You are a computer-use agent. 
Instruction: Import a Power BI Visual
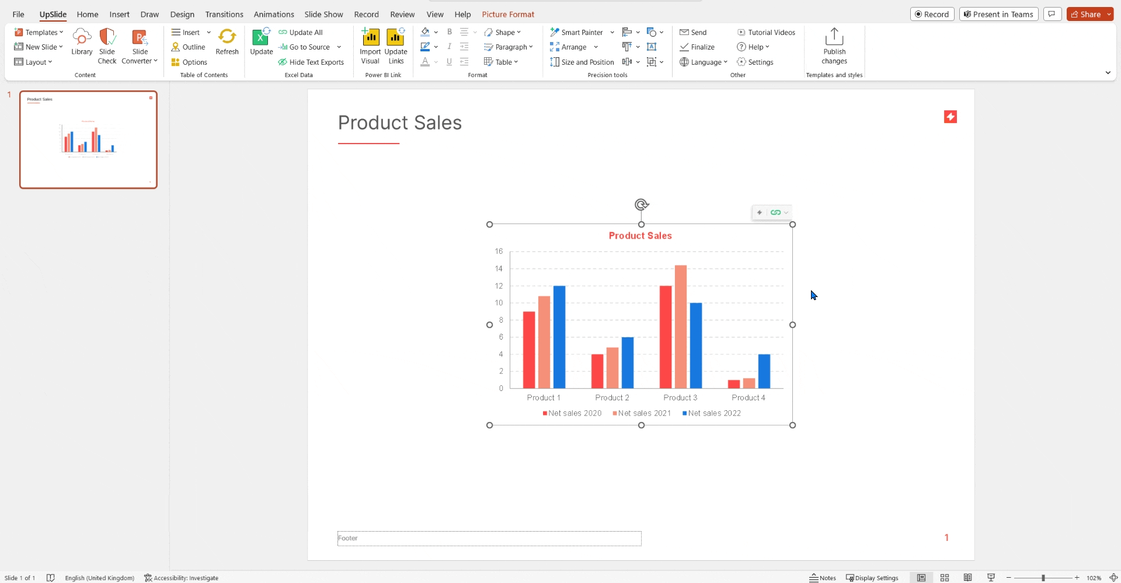coord(370,46)
